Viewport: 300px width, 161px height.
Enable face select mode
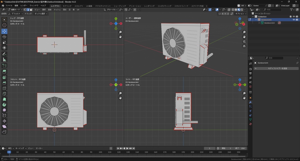click(31, 10)
